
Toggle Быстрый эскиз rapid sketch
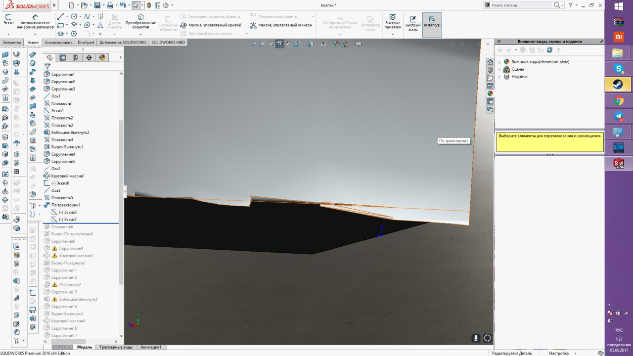pos(413,23)
